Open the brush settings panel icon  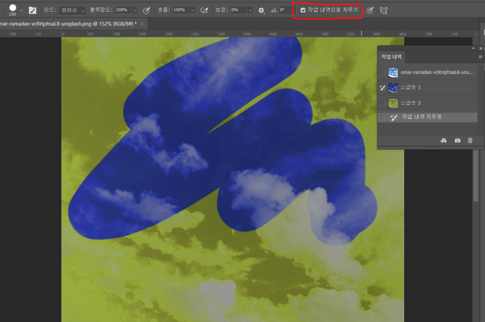tap(33, 10)
